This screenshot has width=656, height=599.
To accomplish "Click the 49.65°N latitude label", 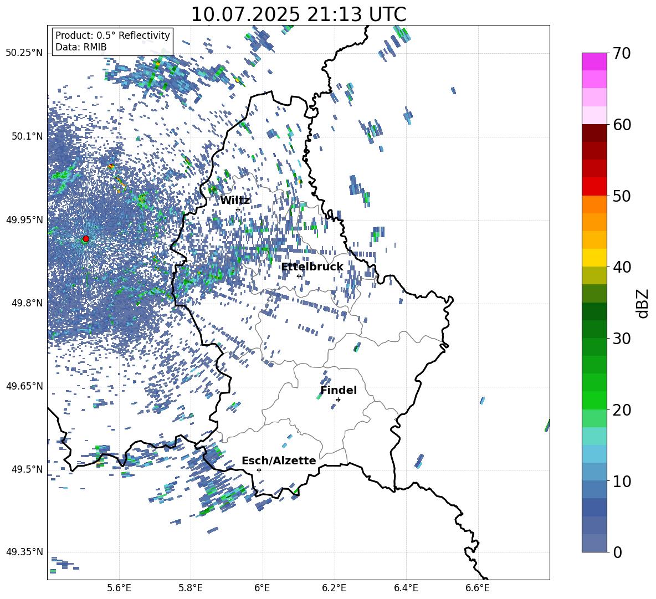I will [24, 386].
